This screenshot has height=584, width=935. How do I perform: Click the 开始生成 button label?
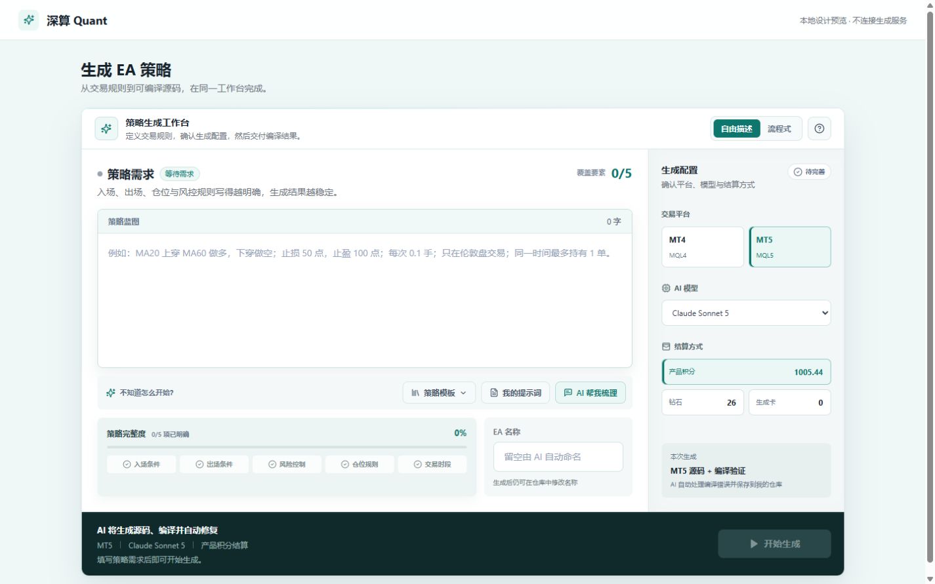(x=781, y=544)
